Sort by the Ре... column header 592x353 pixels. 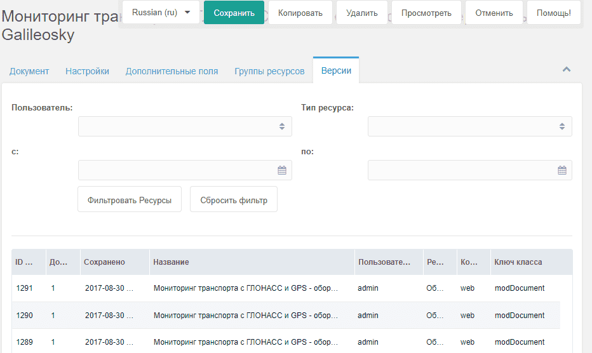[440, 262]
